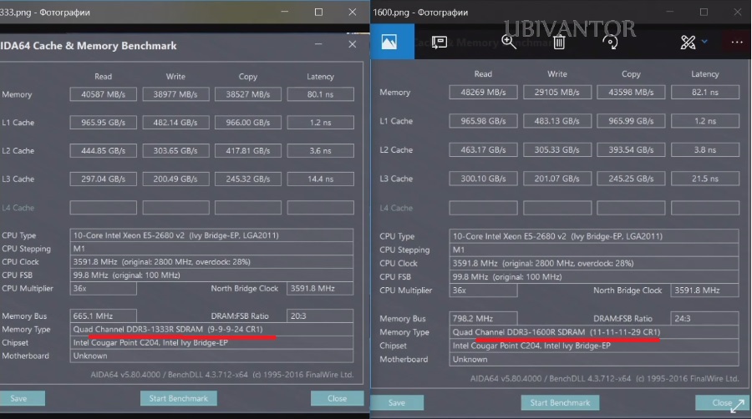Select Memory Write value 38977 MB/s

coord(175,94)
